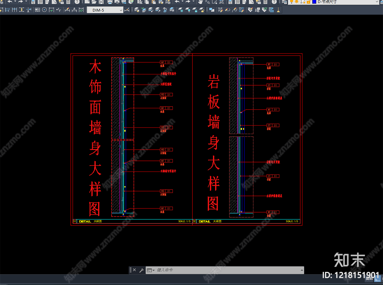Open the dimension style manager icon

[127, 10]
